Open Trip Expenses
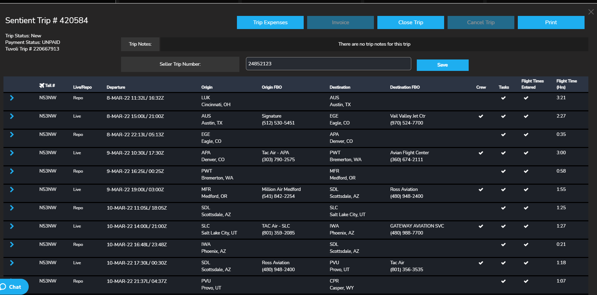The width and height of the screenshot is (597, 295). pos(270,22)
